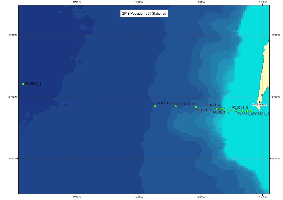Click the POS531_1 label text
The width and height of the screenshot is (283, 200).
click(x=33, y=83)
